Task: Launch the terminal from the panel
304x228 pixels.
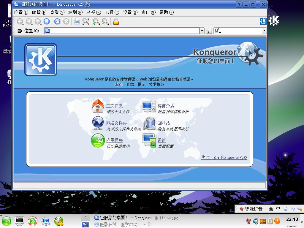Action: pos(20,221)
